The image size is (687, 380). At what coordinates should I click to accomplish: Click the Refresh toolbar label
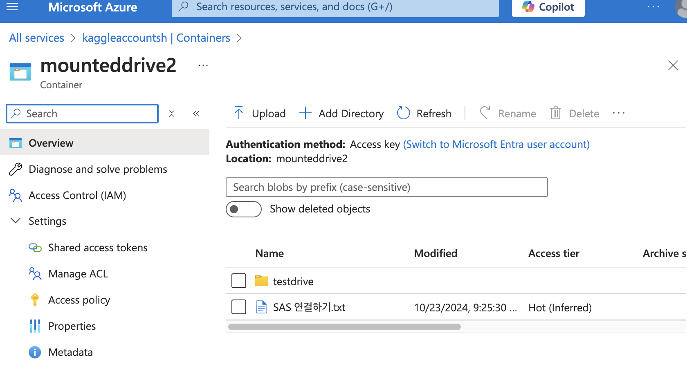(434, 114)
